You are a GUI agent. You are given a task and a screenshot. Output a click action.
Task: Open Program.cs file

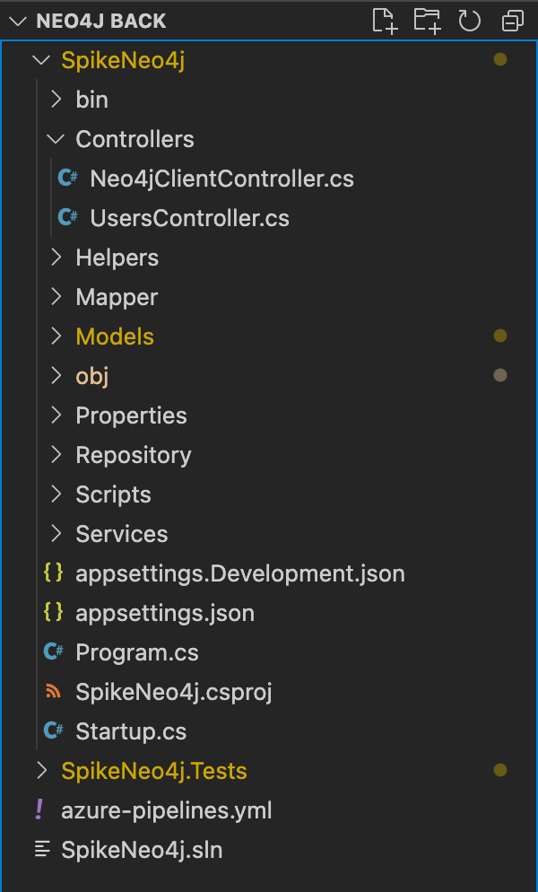(137, 652)
